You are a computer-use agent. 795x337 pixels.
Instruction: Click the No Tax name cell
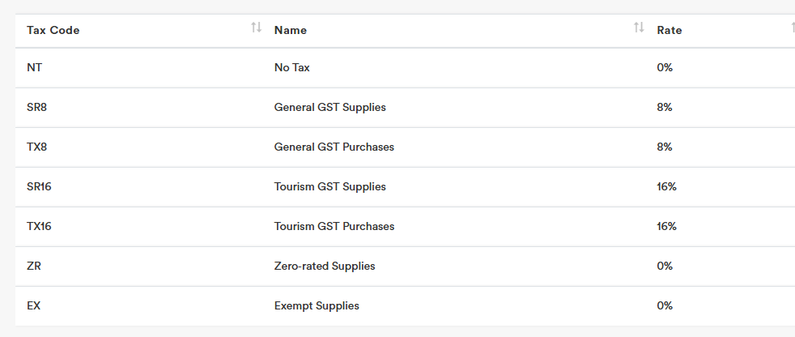point(292,67)
